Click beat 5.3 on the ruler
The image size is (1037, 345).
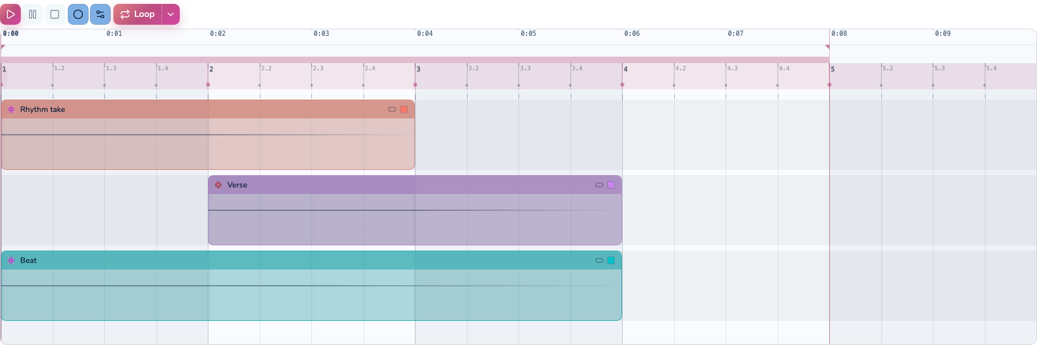pyautogui.click(x=939, y=68)
